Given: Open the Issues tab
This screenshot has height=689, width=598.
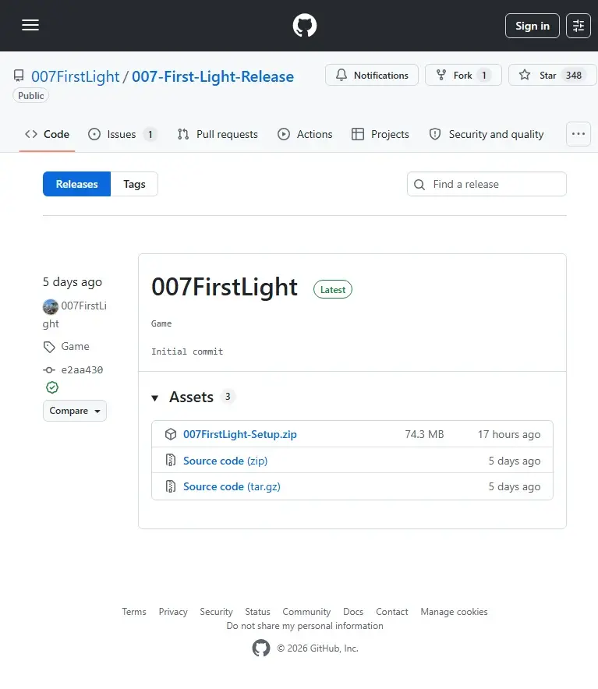Looking at the screenshot, I should point(122,134).
